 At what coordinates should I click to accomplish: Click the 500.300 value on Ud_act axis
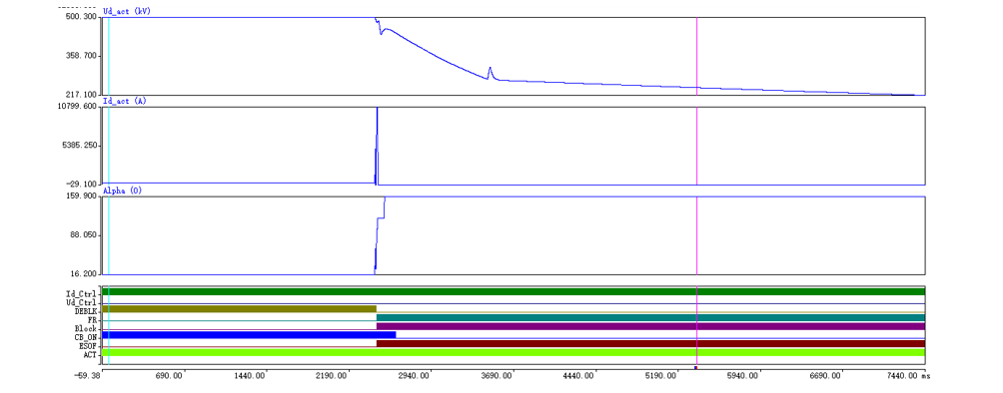(81, 17)
